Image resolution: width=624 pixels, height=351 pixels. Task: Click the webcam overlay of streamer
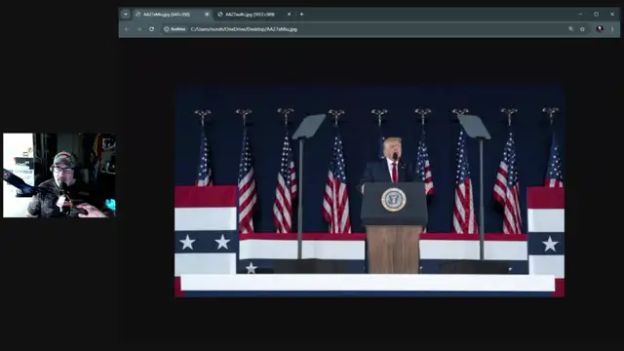(x=59, y=175)
